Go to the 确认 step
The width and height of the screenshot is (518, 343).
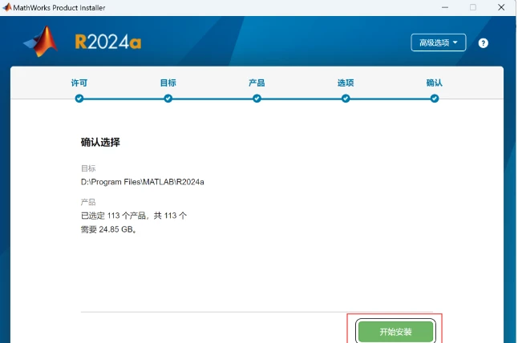434,83
